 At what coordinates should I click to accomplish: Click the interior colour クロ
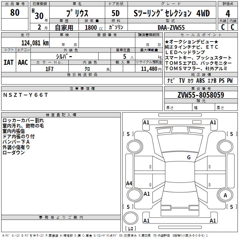tap(87, 69)
